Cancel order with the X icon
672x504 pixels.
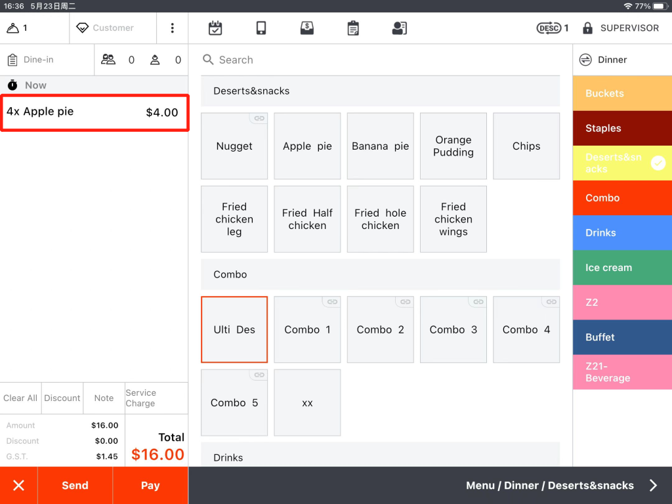coord(18,486)
